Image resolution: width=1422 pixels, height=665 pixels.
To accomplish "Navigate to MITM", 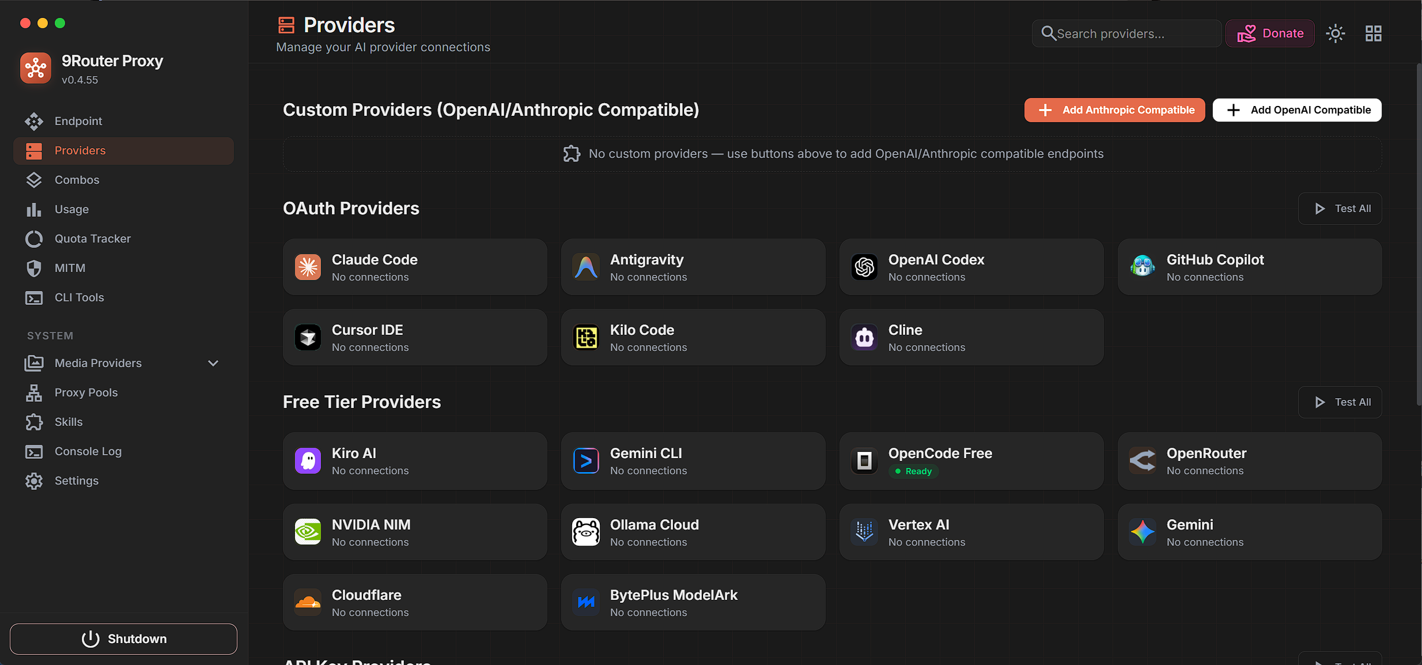I will click(123, 268).
